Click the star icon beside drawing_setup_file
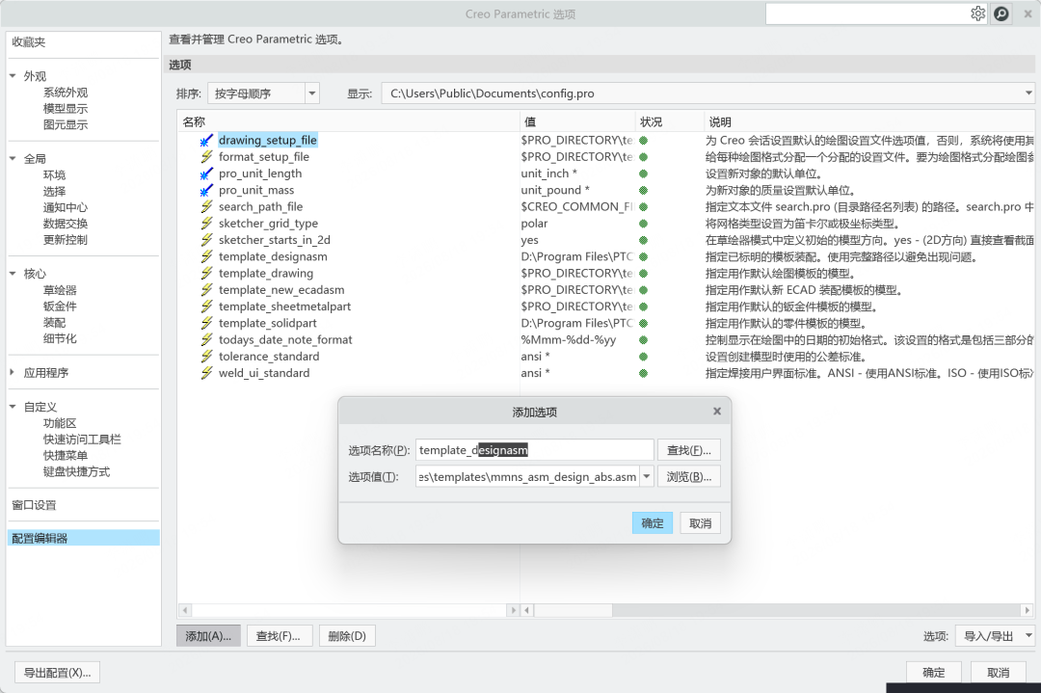 (206, 140)
